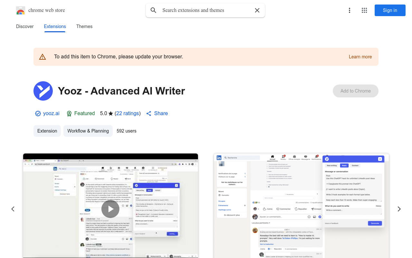Click the Chrome Web Store logo
The width and height of the screenshot is (412, 258).
[x=21, y=10]
